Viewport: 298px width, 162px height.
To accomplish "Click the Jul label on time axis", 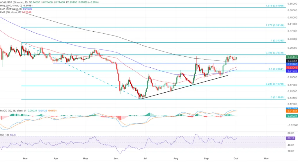I will 146,159.
